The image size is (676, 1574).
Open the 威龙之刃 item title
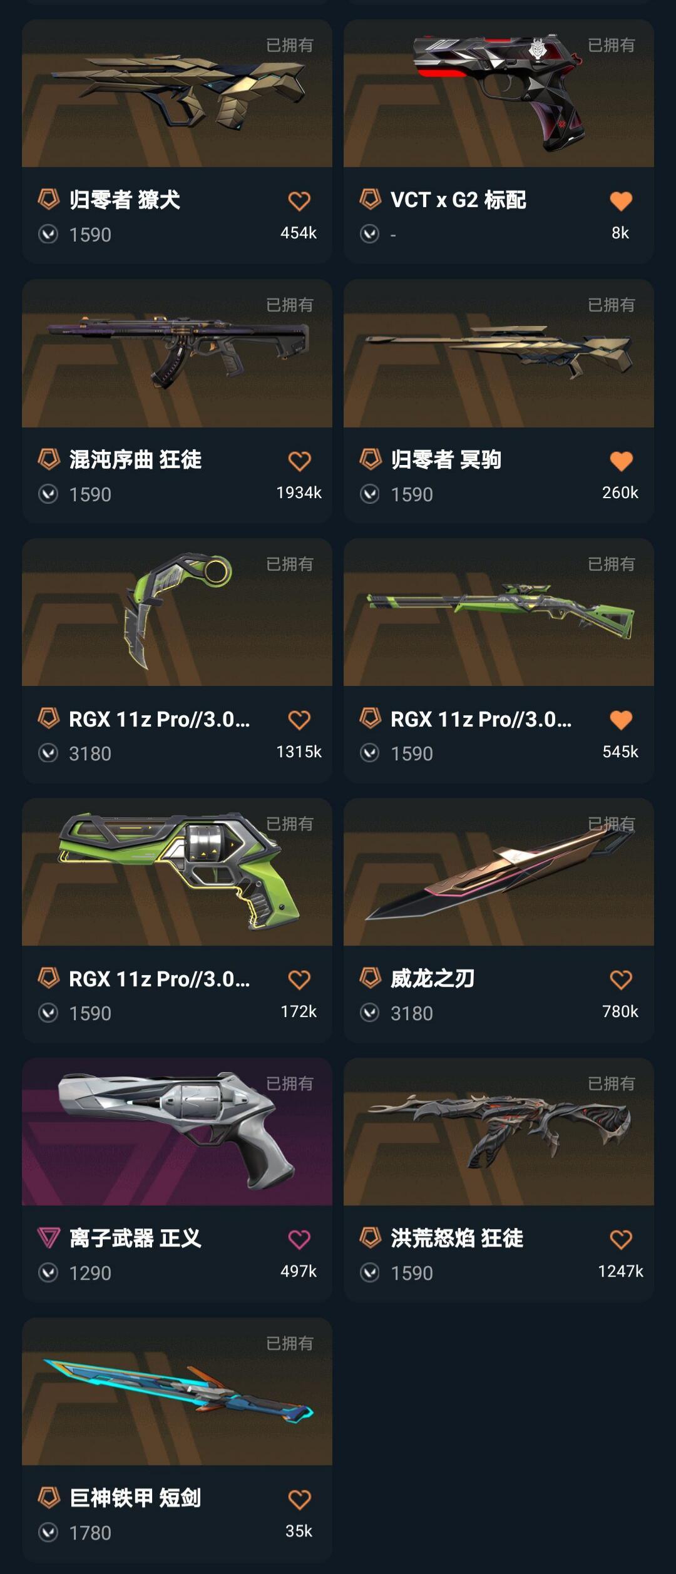433,978
